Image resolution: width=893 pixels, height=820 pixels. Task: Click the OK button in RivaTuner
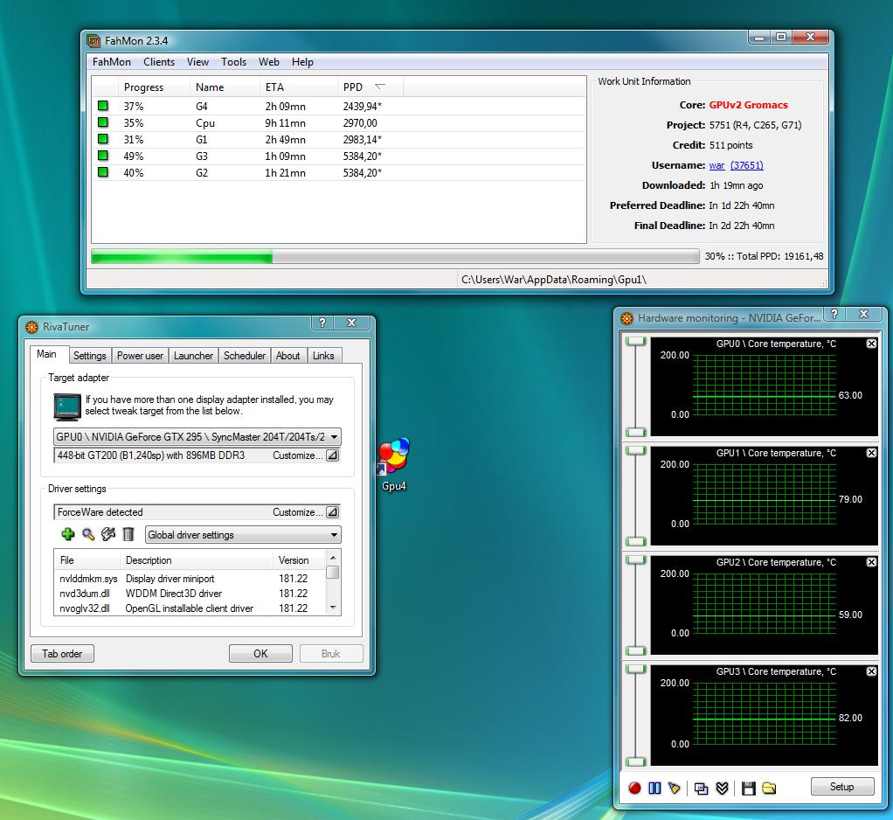[x=260, y=653]
